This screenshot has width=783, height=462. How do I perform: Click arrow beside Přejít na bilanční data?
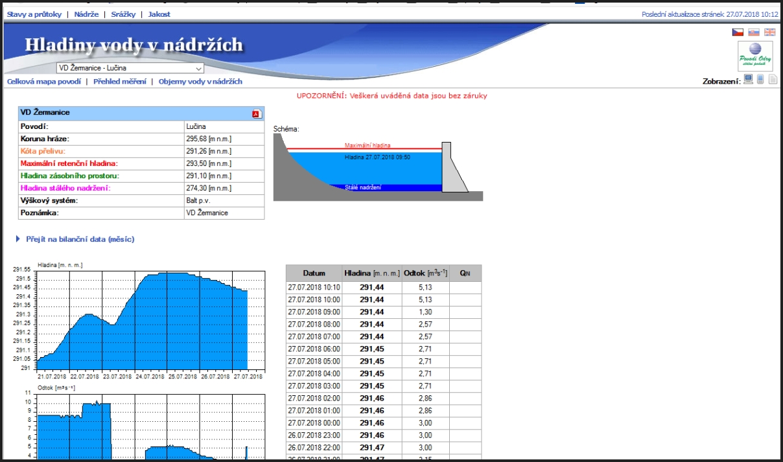pos(18,239)
